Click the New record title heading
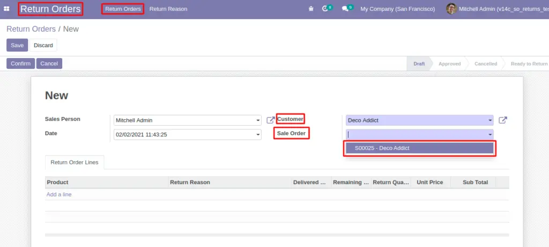Viewport: 549px width, 247px height. click(x=57, y=96)
